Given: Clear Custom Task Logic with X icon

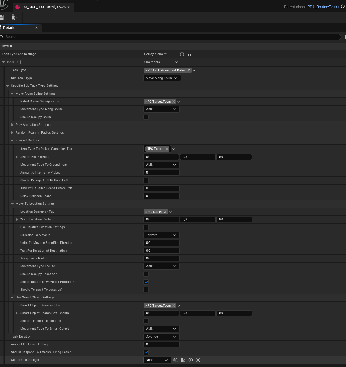Looking at the screenshot, I should [198, 360].
